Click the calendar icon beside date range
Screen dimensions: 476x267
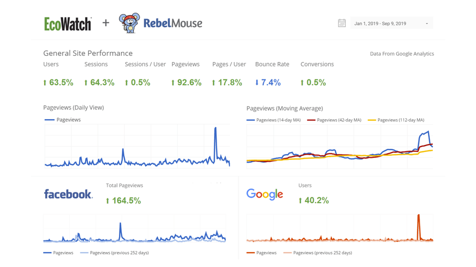[x=342, y=23]
